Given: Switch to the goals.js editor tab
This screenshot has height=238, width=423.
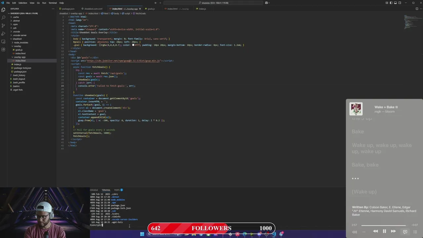Looking at the screenshot, I should click(x=150, y=9).
